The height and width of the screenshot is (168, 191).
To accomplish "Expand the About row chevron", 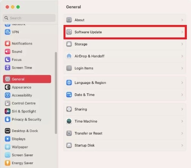I will tap(182, 20).
